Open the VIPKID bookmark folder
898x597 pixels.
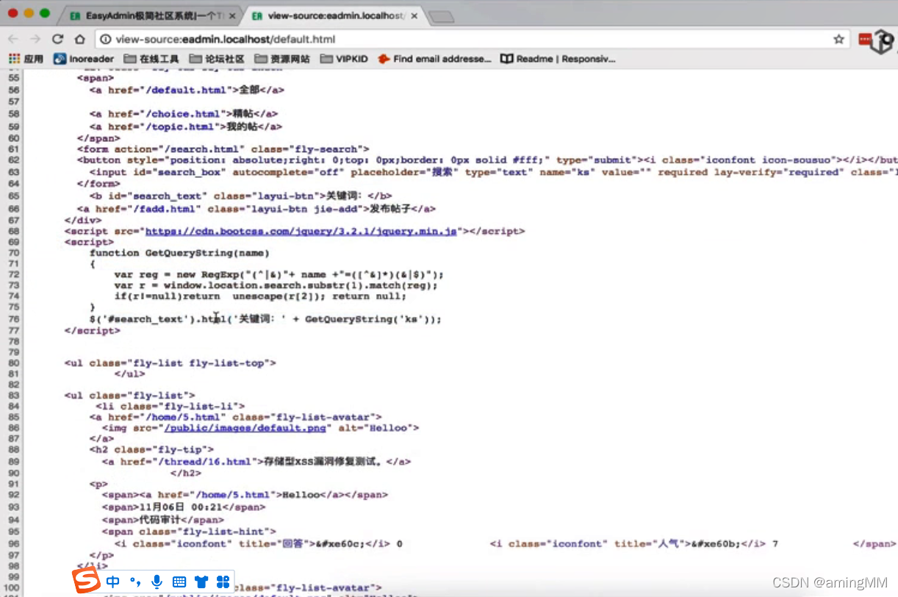(x=344, y=59)
